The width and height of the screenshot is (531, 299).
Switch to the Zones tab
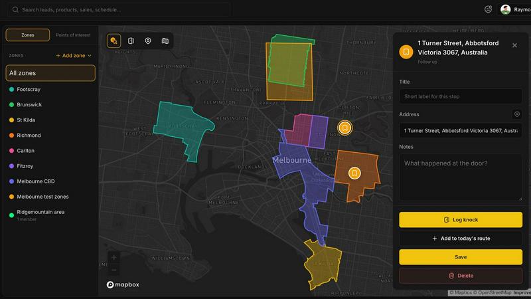[28, 35]
